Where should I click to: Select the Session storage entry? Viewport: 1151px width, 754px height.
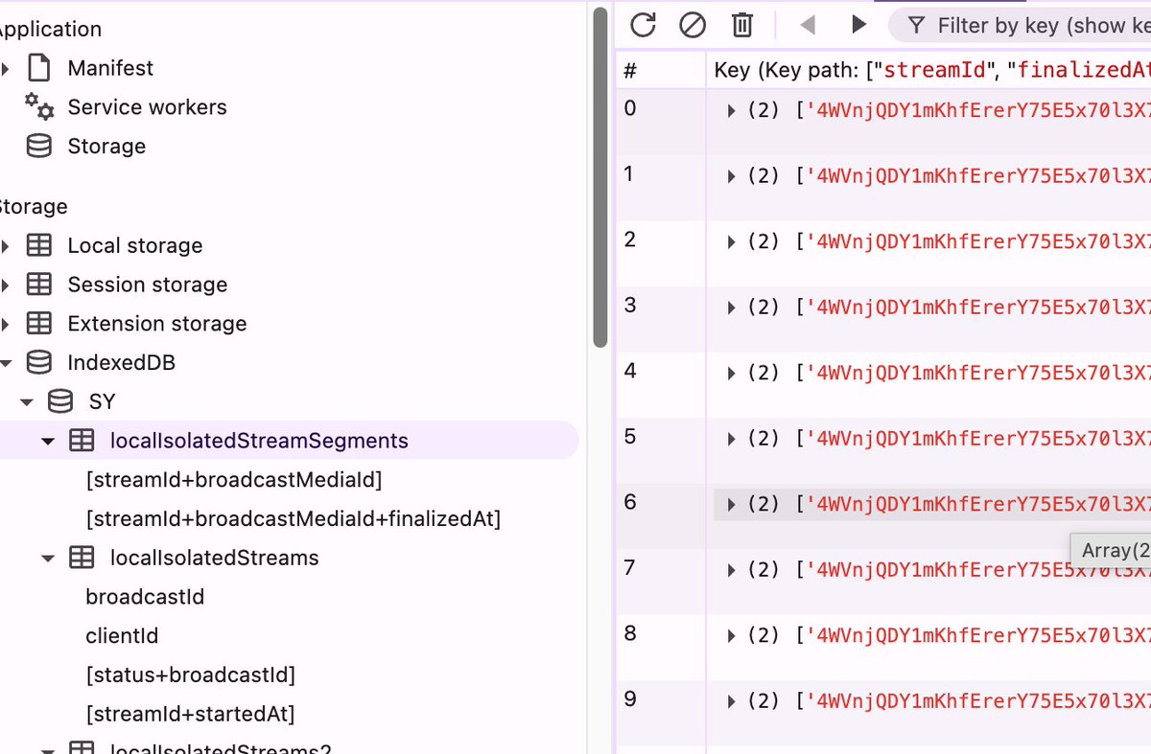(x=146, y=284)
